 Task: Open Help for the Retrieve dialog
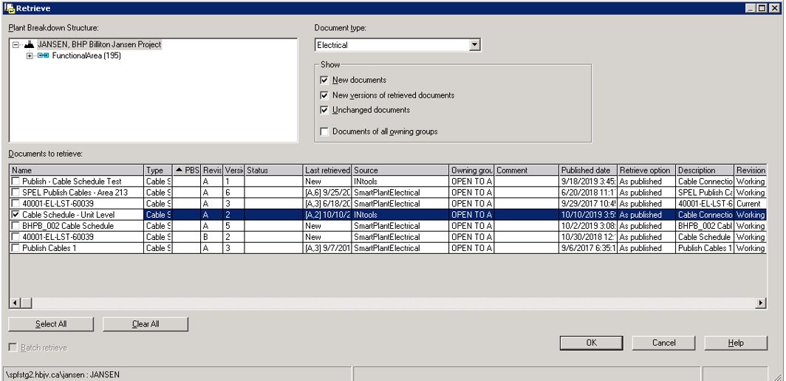tap(735, 343)
